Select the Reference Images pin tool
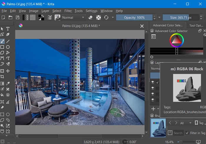 2,107
